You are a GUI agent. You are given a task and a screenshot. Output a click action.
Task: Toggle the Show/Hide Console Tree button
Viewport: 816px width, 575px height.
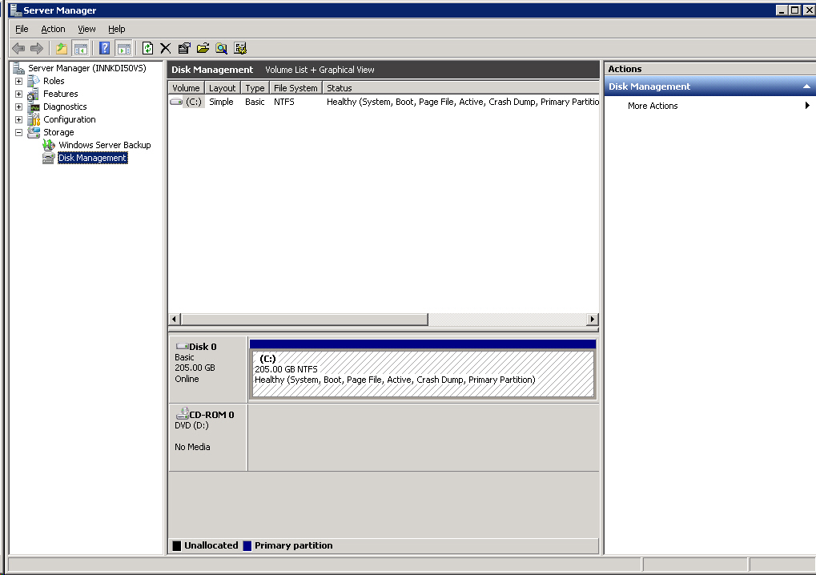click(81, 48)
